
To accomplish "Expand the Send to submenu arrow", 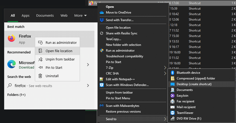I will 165,119.
